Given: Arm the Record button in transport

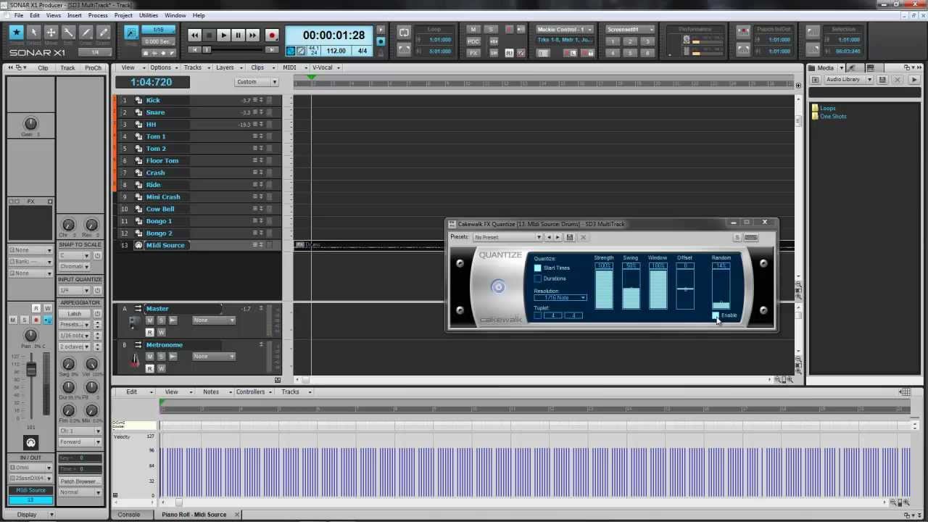Looking at the screenshot, I should click(272, 35).
